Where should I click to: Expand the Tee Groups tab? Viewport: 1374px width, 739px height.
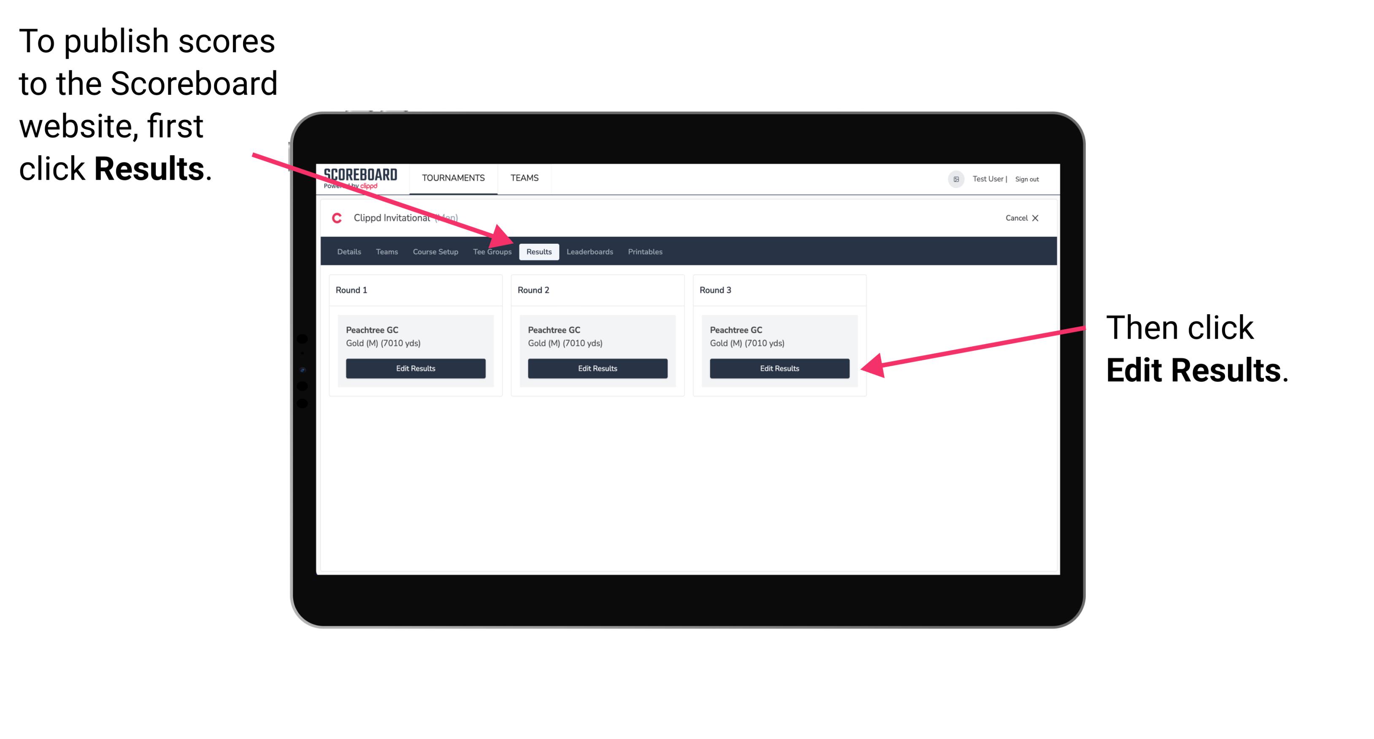[x=492, y=251]
